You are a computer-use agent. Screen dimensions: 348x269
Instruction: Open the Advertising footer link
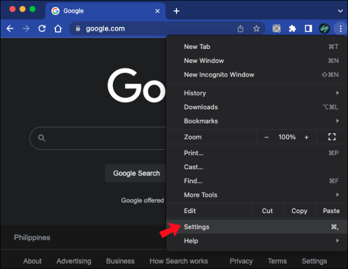point(74,261)
